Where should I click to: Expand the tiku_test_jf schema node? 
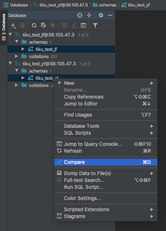pyautogui.click(x=23, y=49)
